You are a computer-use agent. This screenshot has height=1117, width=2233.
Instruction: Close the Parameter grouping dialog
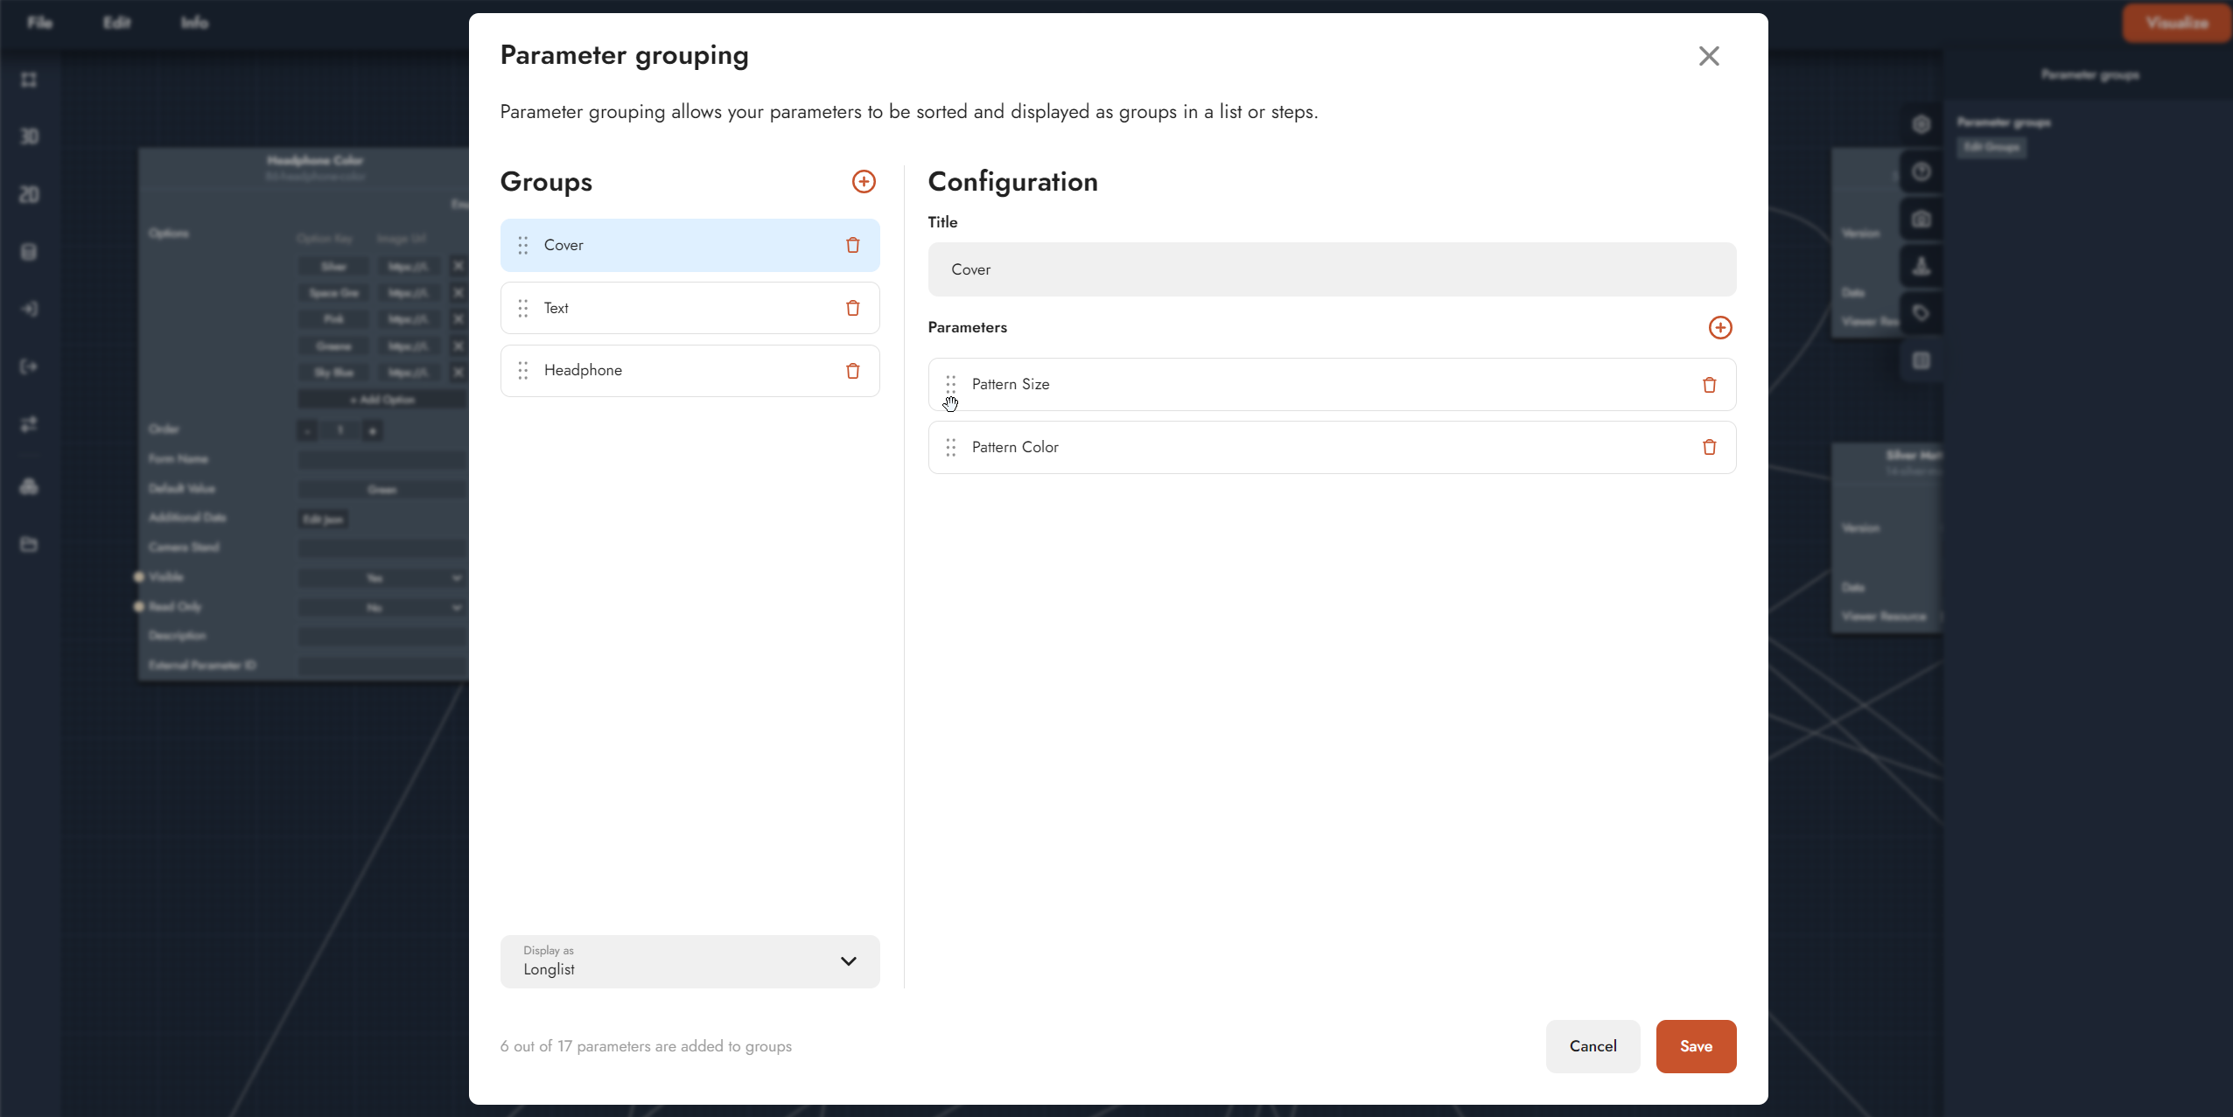1709,56
